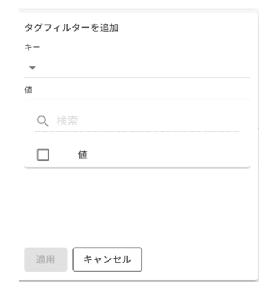Screen dimensions: 267x294
Task: Click the 値 section label above search
Action: 28,90
